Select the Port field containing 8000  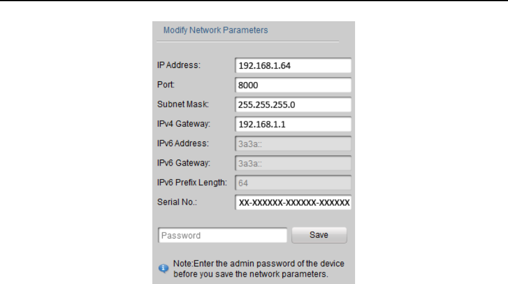point(293,85)
